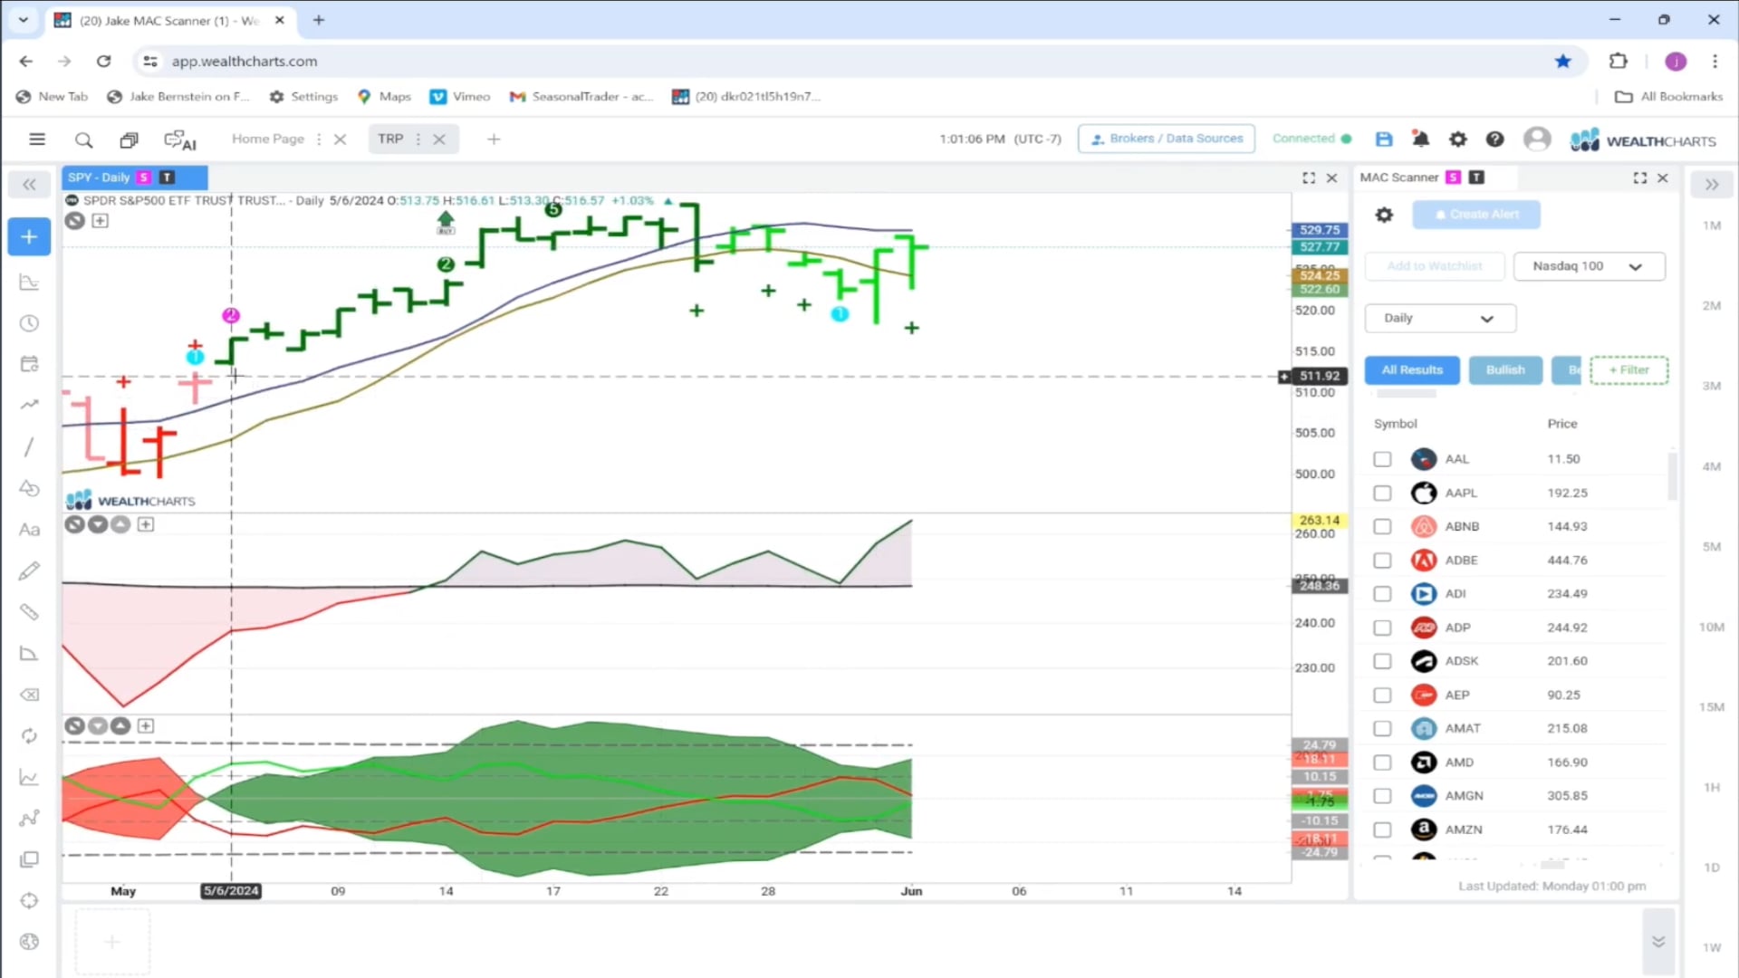Viewport: 1739px width, 978px height.
Task: Select the 1H timeframe in right strip
Action: [1711, 788]
